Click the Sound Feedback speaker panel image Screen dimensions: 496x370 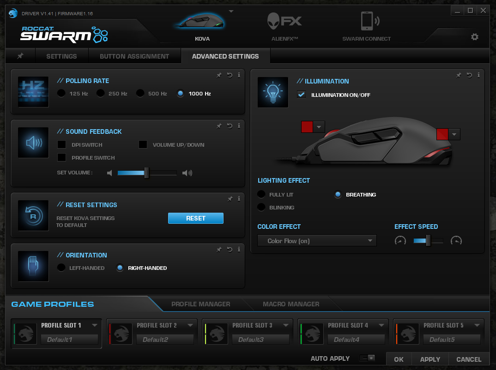pos(33,143)
